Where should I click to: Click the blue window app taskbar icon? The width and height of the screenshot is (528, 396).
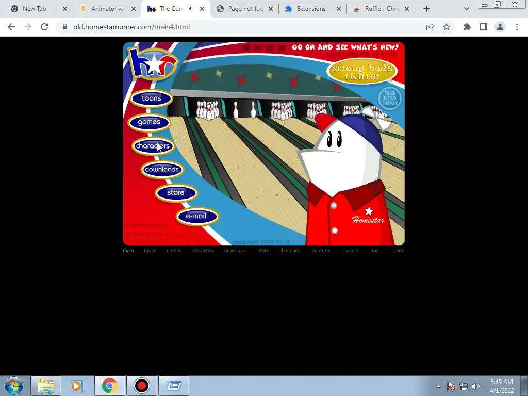173,386
